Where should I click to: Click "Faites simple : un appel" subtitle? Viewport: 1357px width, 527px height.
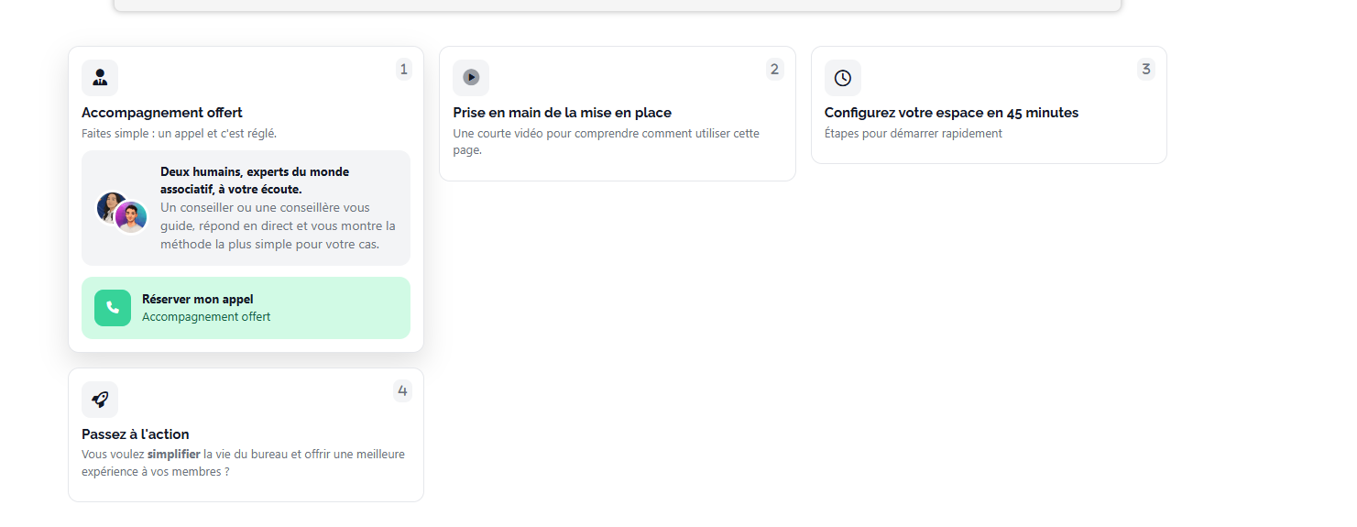[x=179, y=134]
